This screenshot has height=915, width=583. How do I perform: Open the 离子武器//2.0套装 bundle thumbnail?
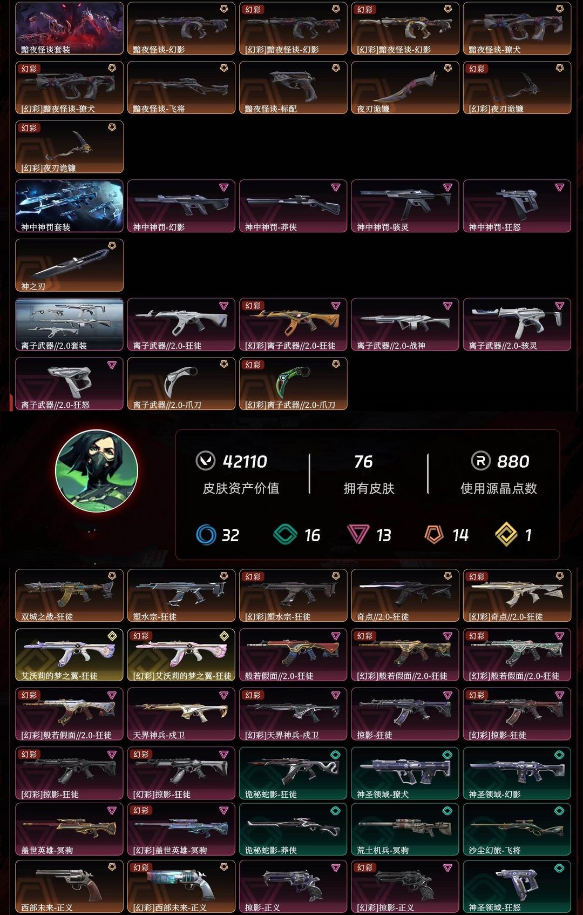coord(70,325)
